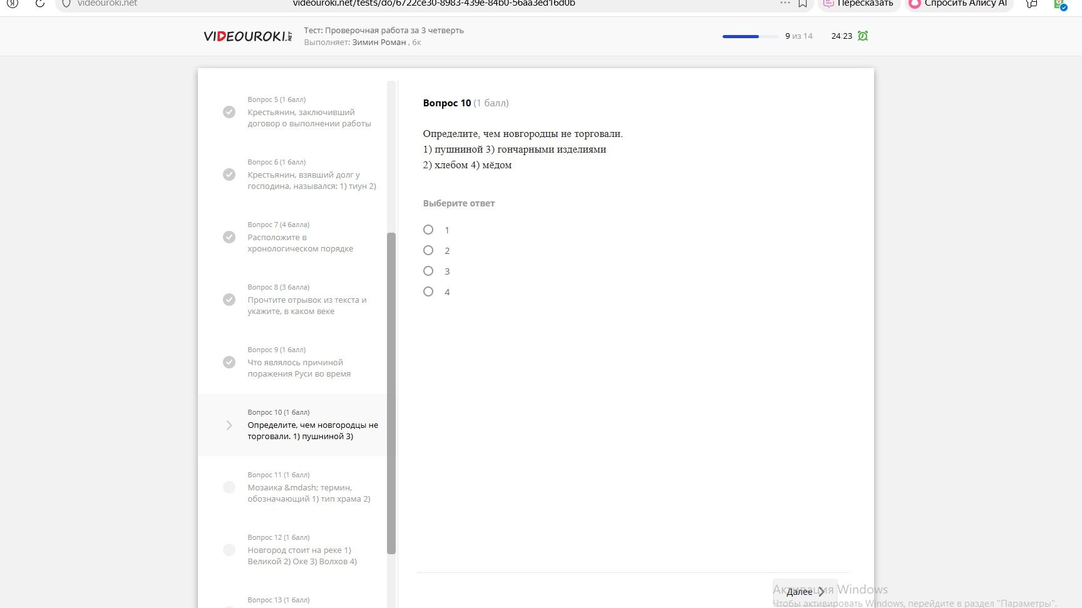This screenshot has height=608, width=1082.
Task: Click the check icon beside Вопрос 7
Action: [x=229, y=237]
